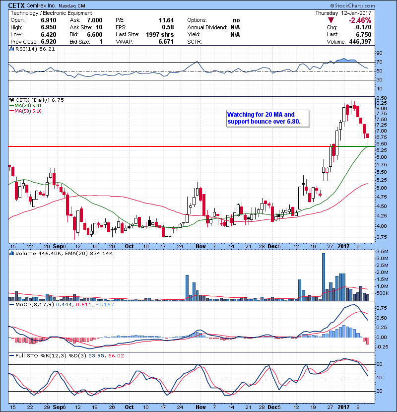Click the RSI(14) 56.21 panel label
The image size is (397, 412).
tap(35, 49)
